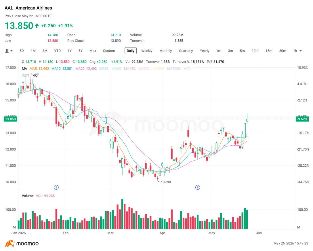313x251 pixels.
Task: Click the moomoo logo at bottom left
Action: point(22,244)
